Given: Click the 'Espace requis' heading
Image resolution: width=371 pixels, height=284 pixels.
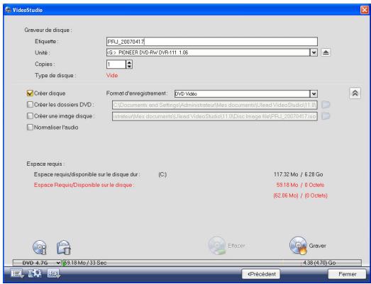Looking at the screenshot, I should 45,164.
